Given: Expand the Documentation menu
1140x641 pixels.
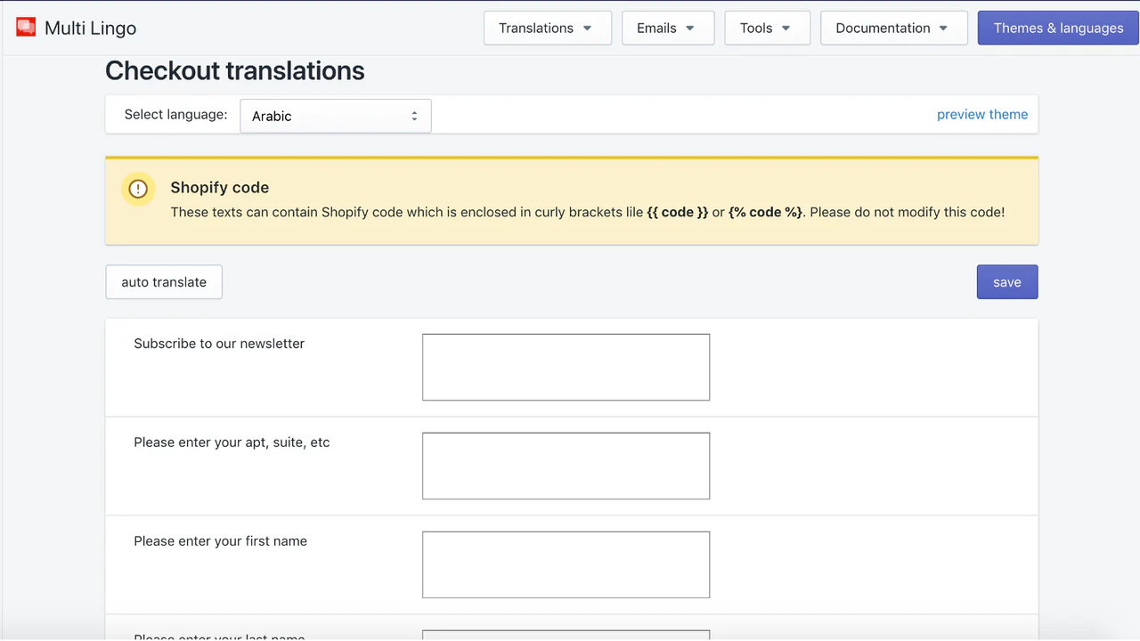Looking at the screenshot, I should (893, 28).
